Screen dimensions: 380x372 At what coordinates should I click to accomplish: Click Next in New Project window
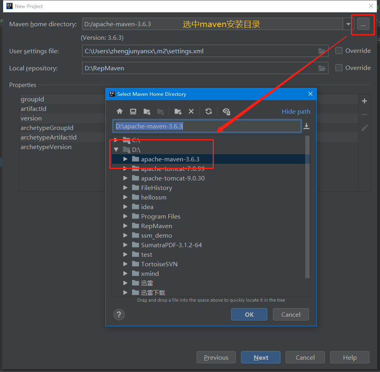261,357
